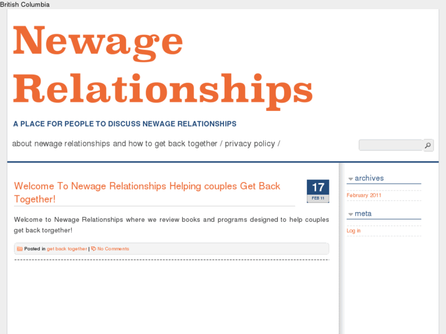
Task: Click the orange folder icon beside Posted in
Action: point(20,249)
